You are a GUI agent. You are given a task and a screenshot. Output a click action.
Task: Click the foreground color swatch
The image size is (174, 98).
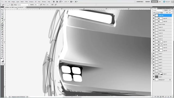2,60
